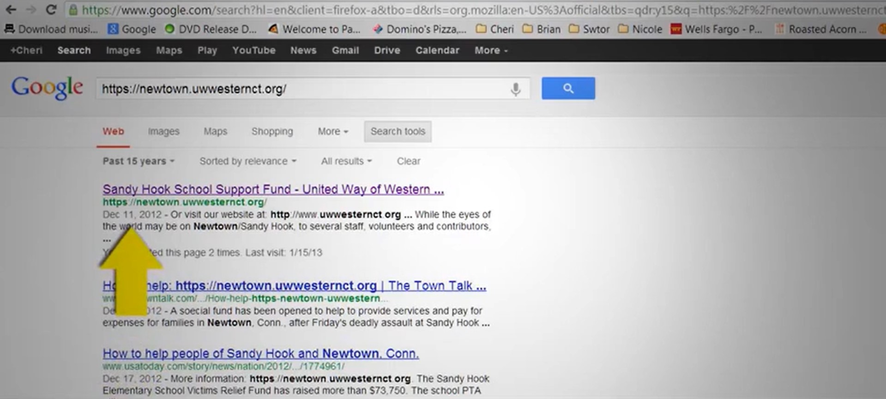Screen dimensions: 886x399
Task: Open the Nicole bookmarks folder
Action: click(640, 29)
